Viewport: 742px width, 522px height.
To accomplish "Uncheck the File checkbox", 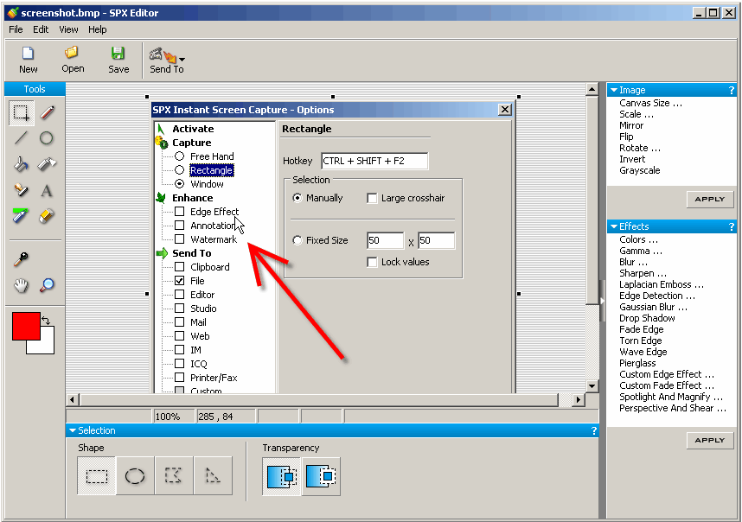I will pos(179,280).
